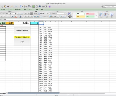Click the increase decimal icon
The width and height of the screenshot is (116, 96).
coord(61,16)
